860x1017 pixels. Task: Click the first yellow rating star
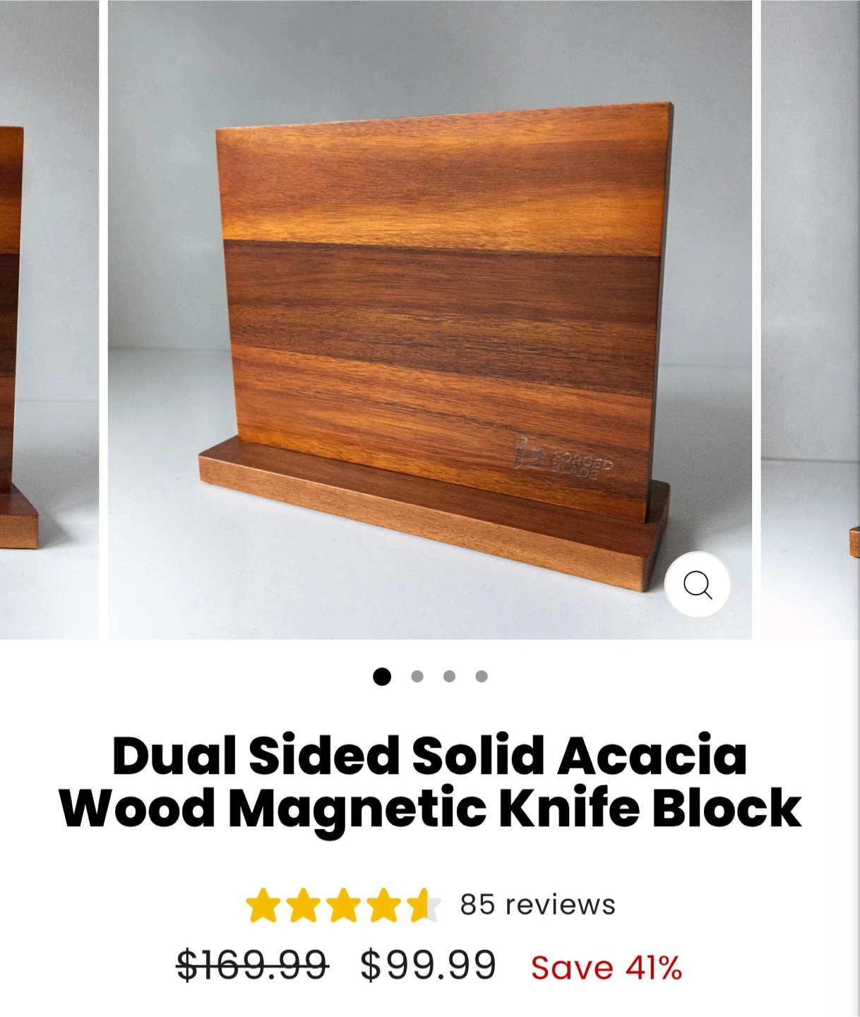(x=263, y=905)
